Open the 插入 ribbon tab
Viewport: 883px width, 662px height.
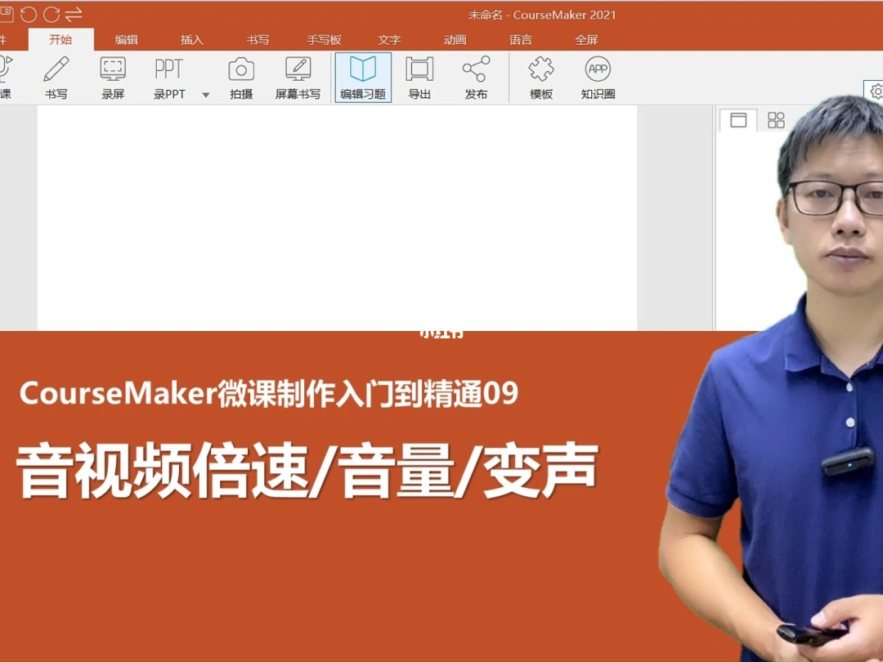192,39
